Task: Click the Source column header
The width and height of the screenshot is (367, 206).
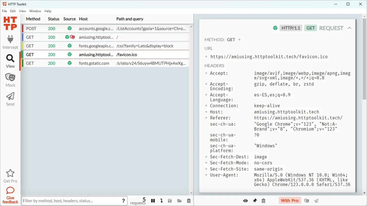Action: (x=69, y=19)
